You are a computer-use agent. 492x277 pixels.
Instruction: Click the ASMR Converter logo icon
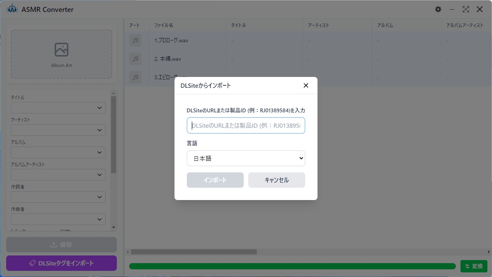(12, 9)
